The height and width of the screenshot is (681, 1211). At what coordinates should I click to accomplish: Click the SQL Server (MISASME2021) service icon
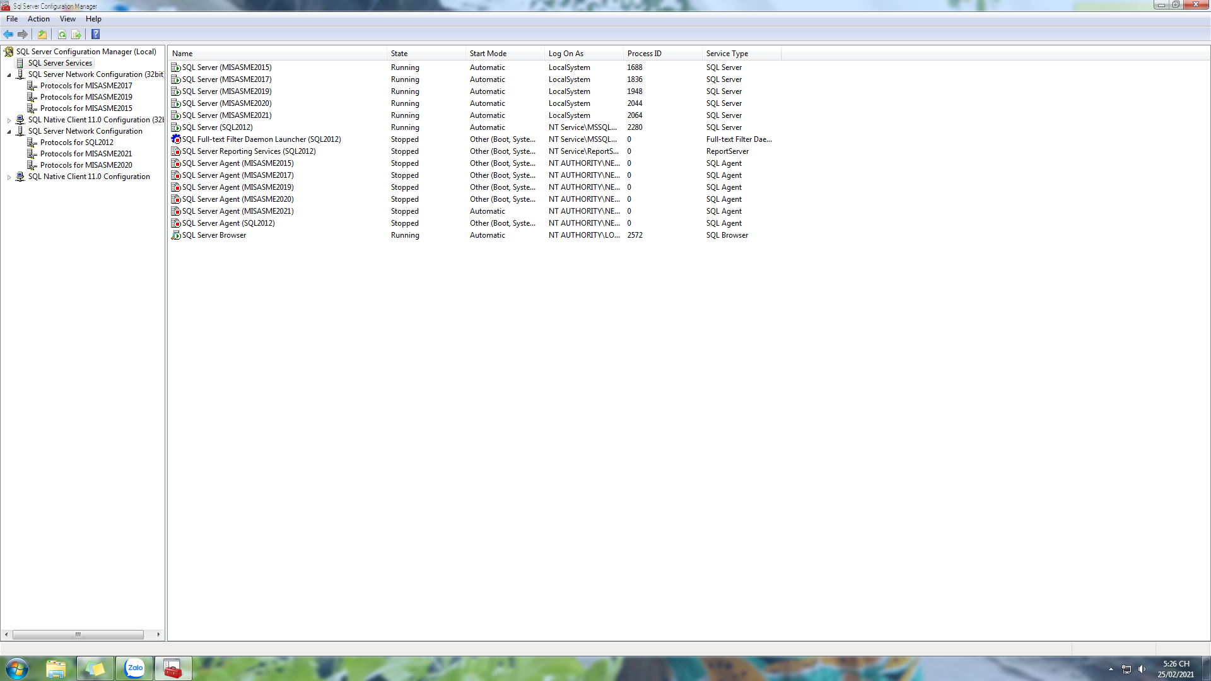(176, 115)
